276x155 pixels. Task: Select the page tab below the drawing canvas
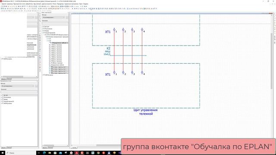pos(74,148)
